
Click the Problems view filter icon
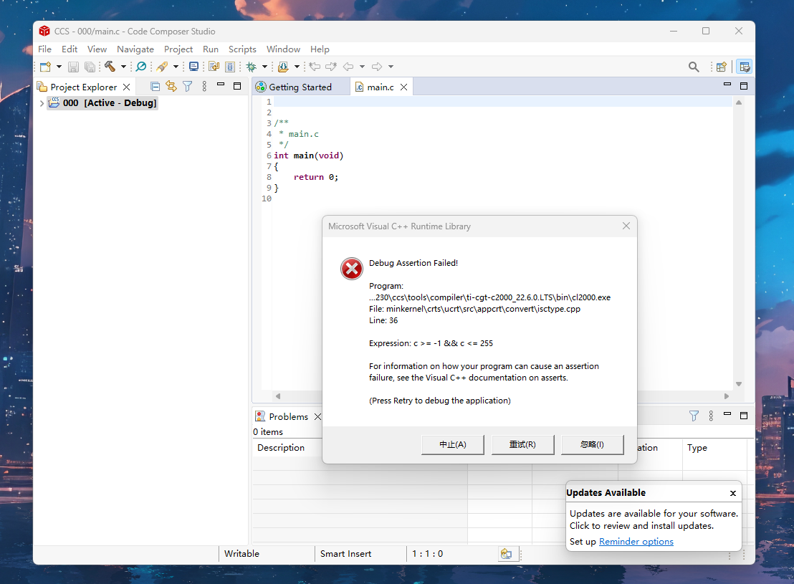pyautogui.click(x=694, y=416)
